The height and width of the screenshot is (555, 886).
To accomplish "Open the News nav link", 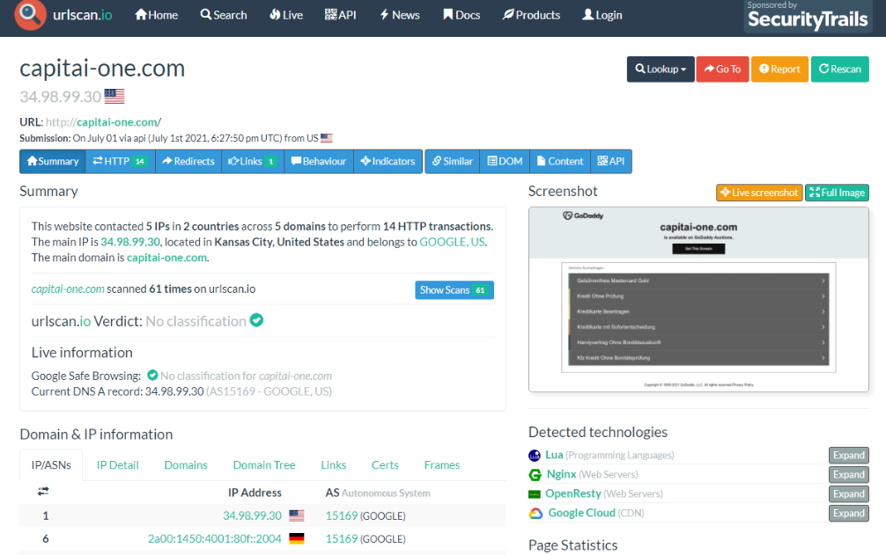I will coord(400,15).
